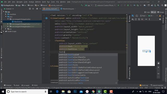
Task: Open the Terminal tool window
Action: pyautogui.click(x=8, y=85)
